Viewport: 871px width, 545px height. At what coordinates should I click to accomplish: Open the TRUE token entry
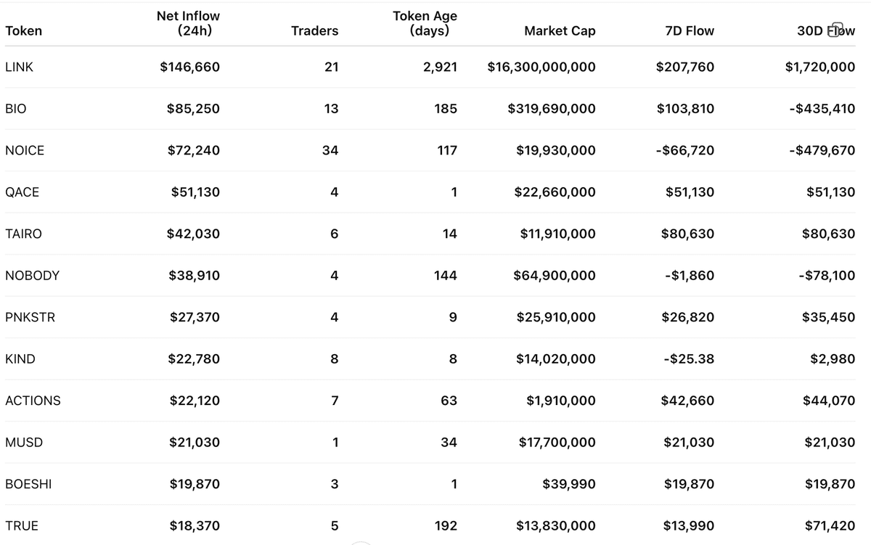point(22,526)
